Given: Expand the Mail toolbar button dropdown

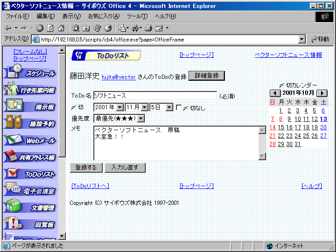Looking at the screenshot, I should point(128,28).
